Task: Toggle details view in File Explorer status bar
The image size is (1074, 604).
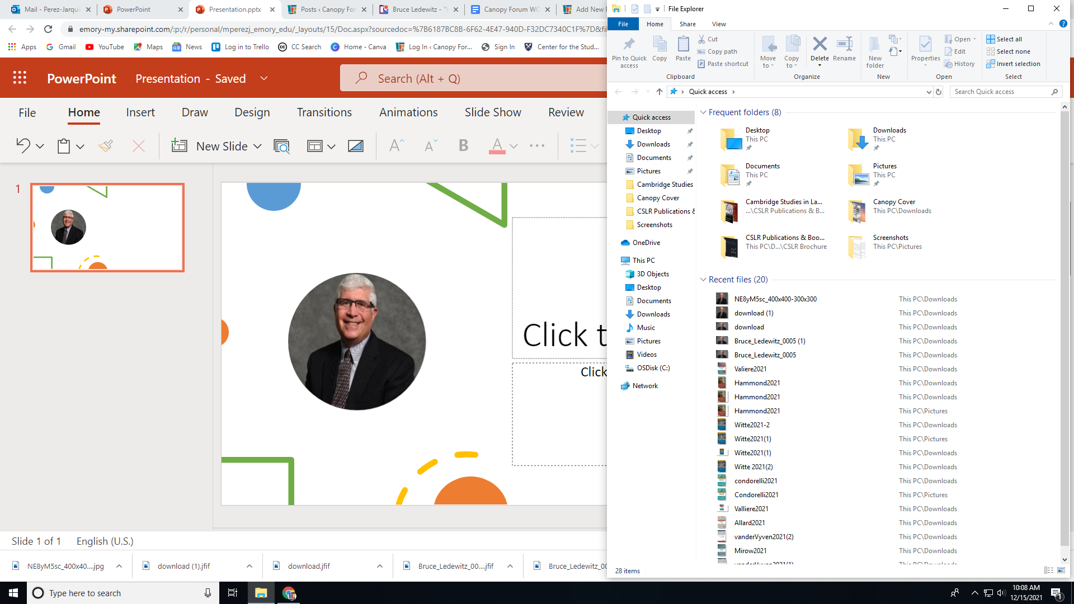Action: (x=1049, y=570)
